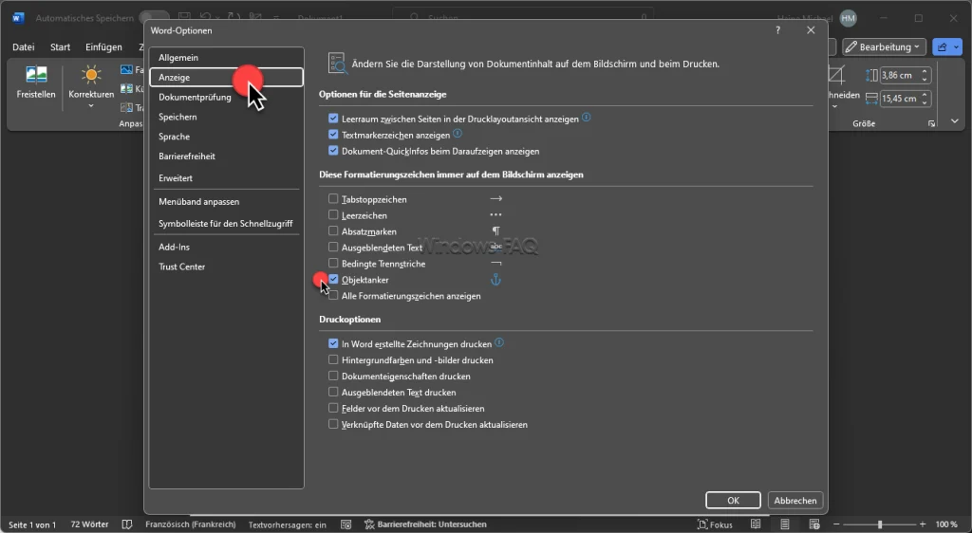This screenshot has height=533, width=972.
Task: Click Französisch (Frankreich) language in status bar
Action: tap(190, 524)
